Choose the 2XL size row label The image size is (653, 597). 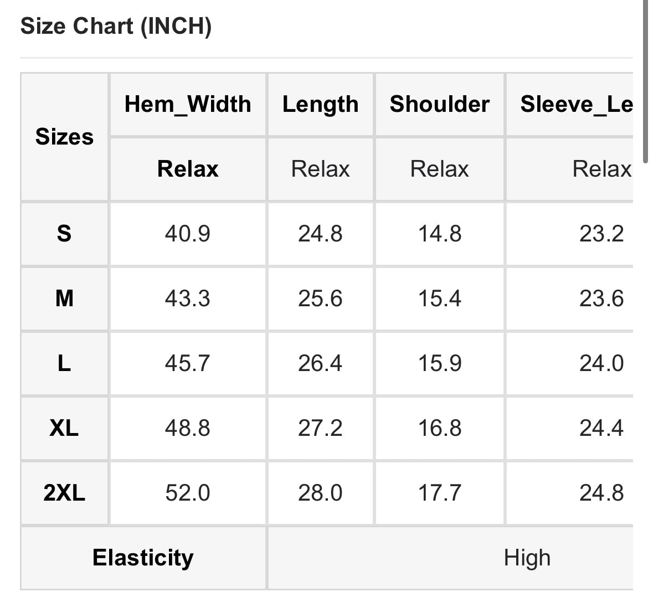64,493
